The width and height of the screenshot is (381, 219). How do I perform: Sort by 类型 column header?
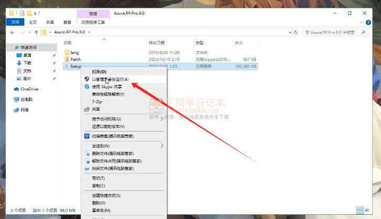pos(199,42)
